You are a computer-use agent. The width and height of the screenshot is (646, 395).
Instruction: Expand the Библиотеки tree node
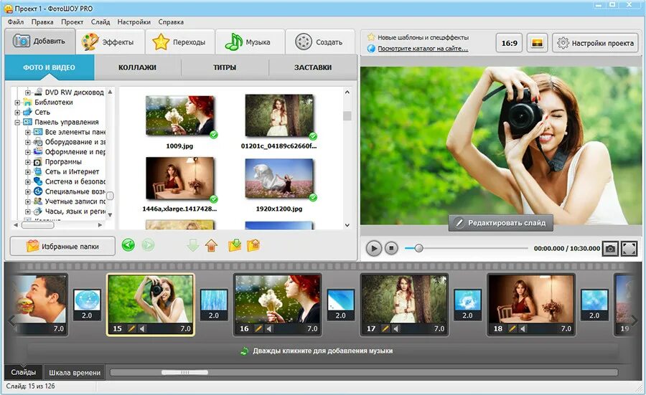(x=18, y=103)
